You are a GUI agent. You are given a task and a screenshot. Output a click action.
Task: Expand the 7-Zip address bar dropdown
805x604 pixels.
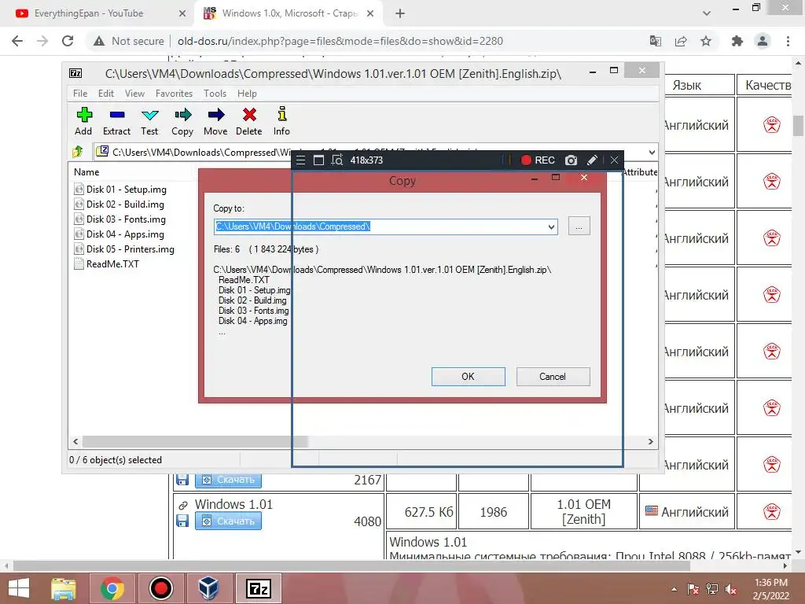point(652,152)
